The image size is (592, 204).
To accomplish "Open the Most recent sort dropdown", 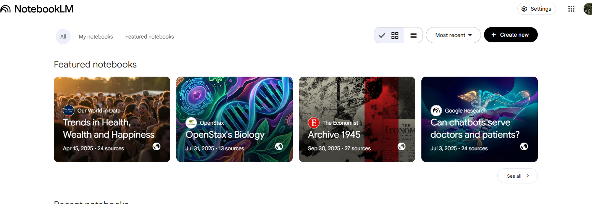I will (453, 35).
